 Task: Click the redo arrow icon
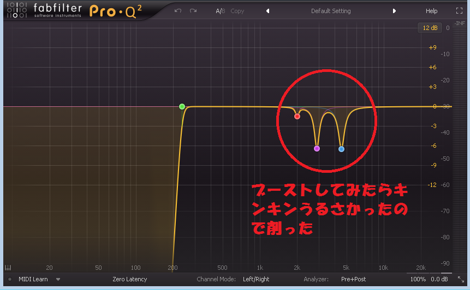193,11
